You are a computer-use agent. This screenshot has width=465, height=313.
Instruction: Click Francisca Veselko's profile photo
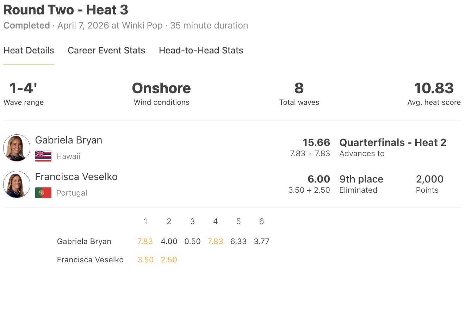(x=17, y=184)
